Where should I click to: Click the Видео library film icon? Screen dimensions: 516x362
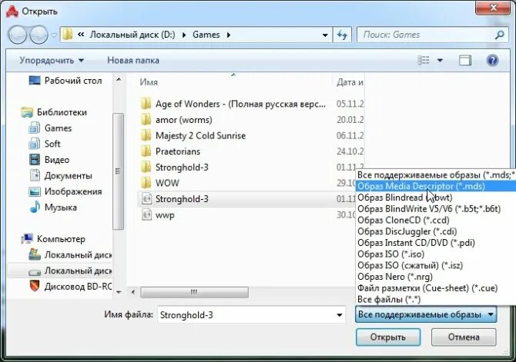point(35,160)
